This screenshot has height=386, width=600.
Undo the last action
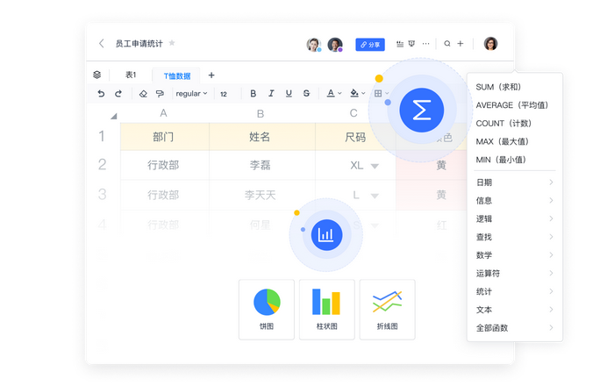[x=101, y=93]
